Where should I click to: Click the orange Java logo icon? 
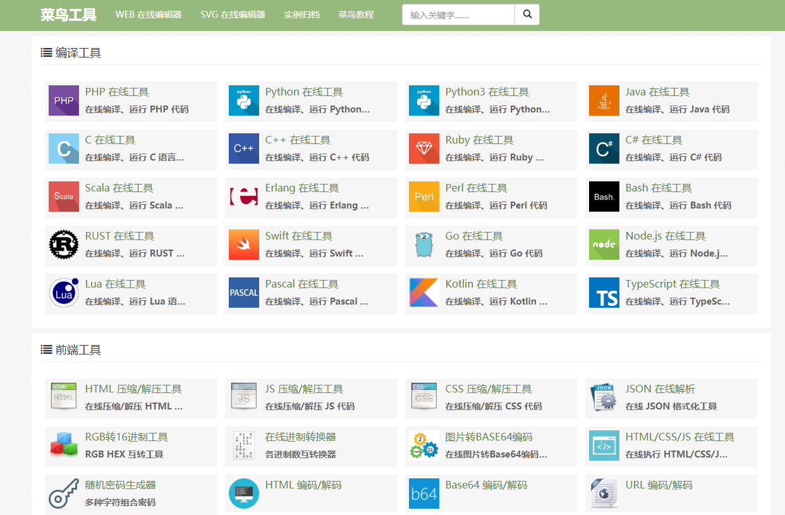pyautogui.click(x=604, y=100)
